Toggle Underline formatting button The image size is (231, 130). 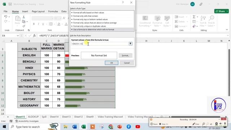click(43, 24)
